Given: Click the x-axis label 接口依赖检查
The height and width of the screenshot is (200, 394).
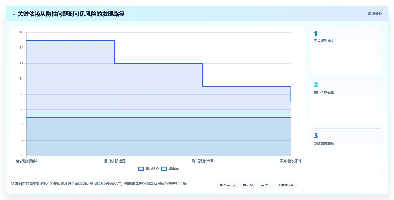Looking at the screenshot, I should click(115, 161).
